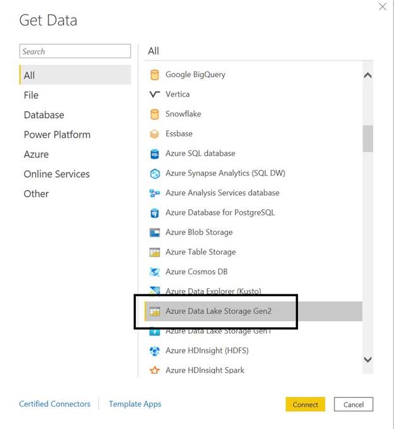Show the Online Services category

(56, 174)
